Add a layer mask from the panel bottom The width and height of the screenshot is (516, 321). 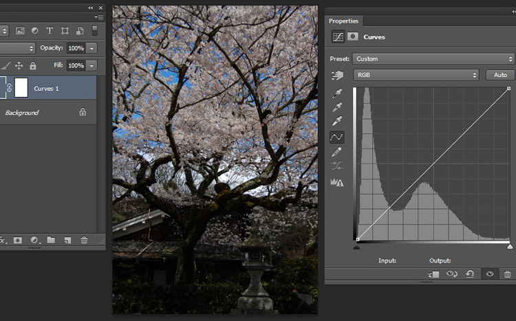18,241
